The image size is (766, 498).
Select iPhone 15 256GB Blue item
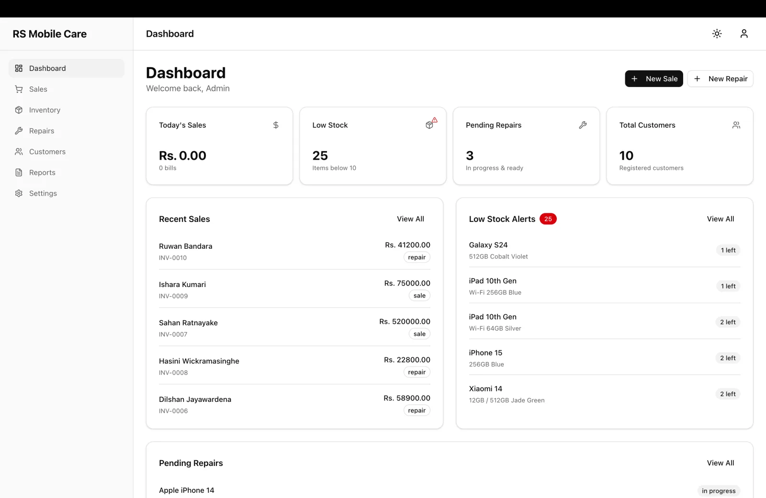(x=605, y=358)
